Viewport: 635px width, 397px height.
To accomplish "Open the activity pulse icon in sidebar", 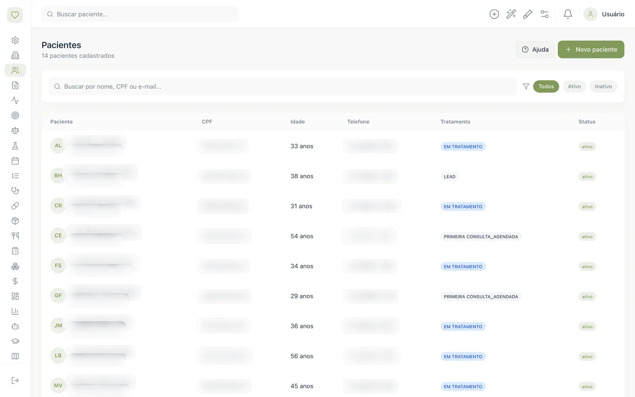I will click(x=15, y=100).
